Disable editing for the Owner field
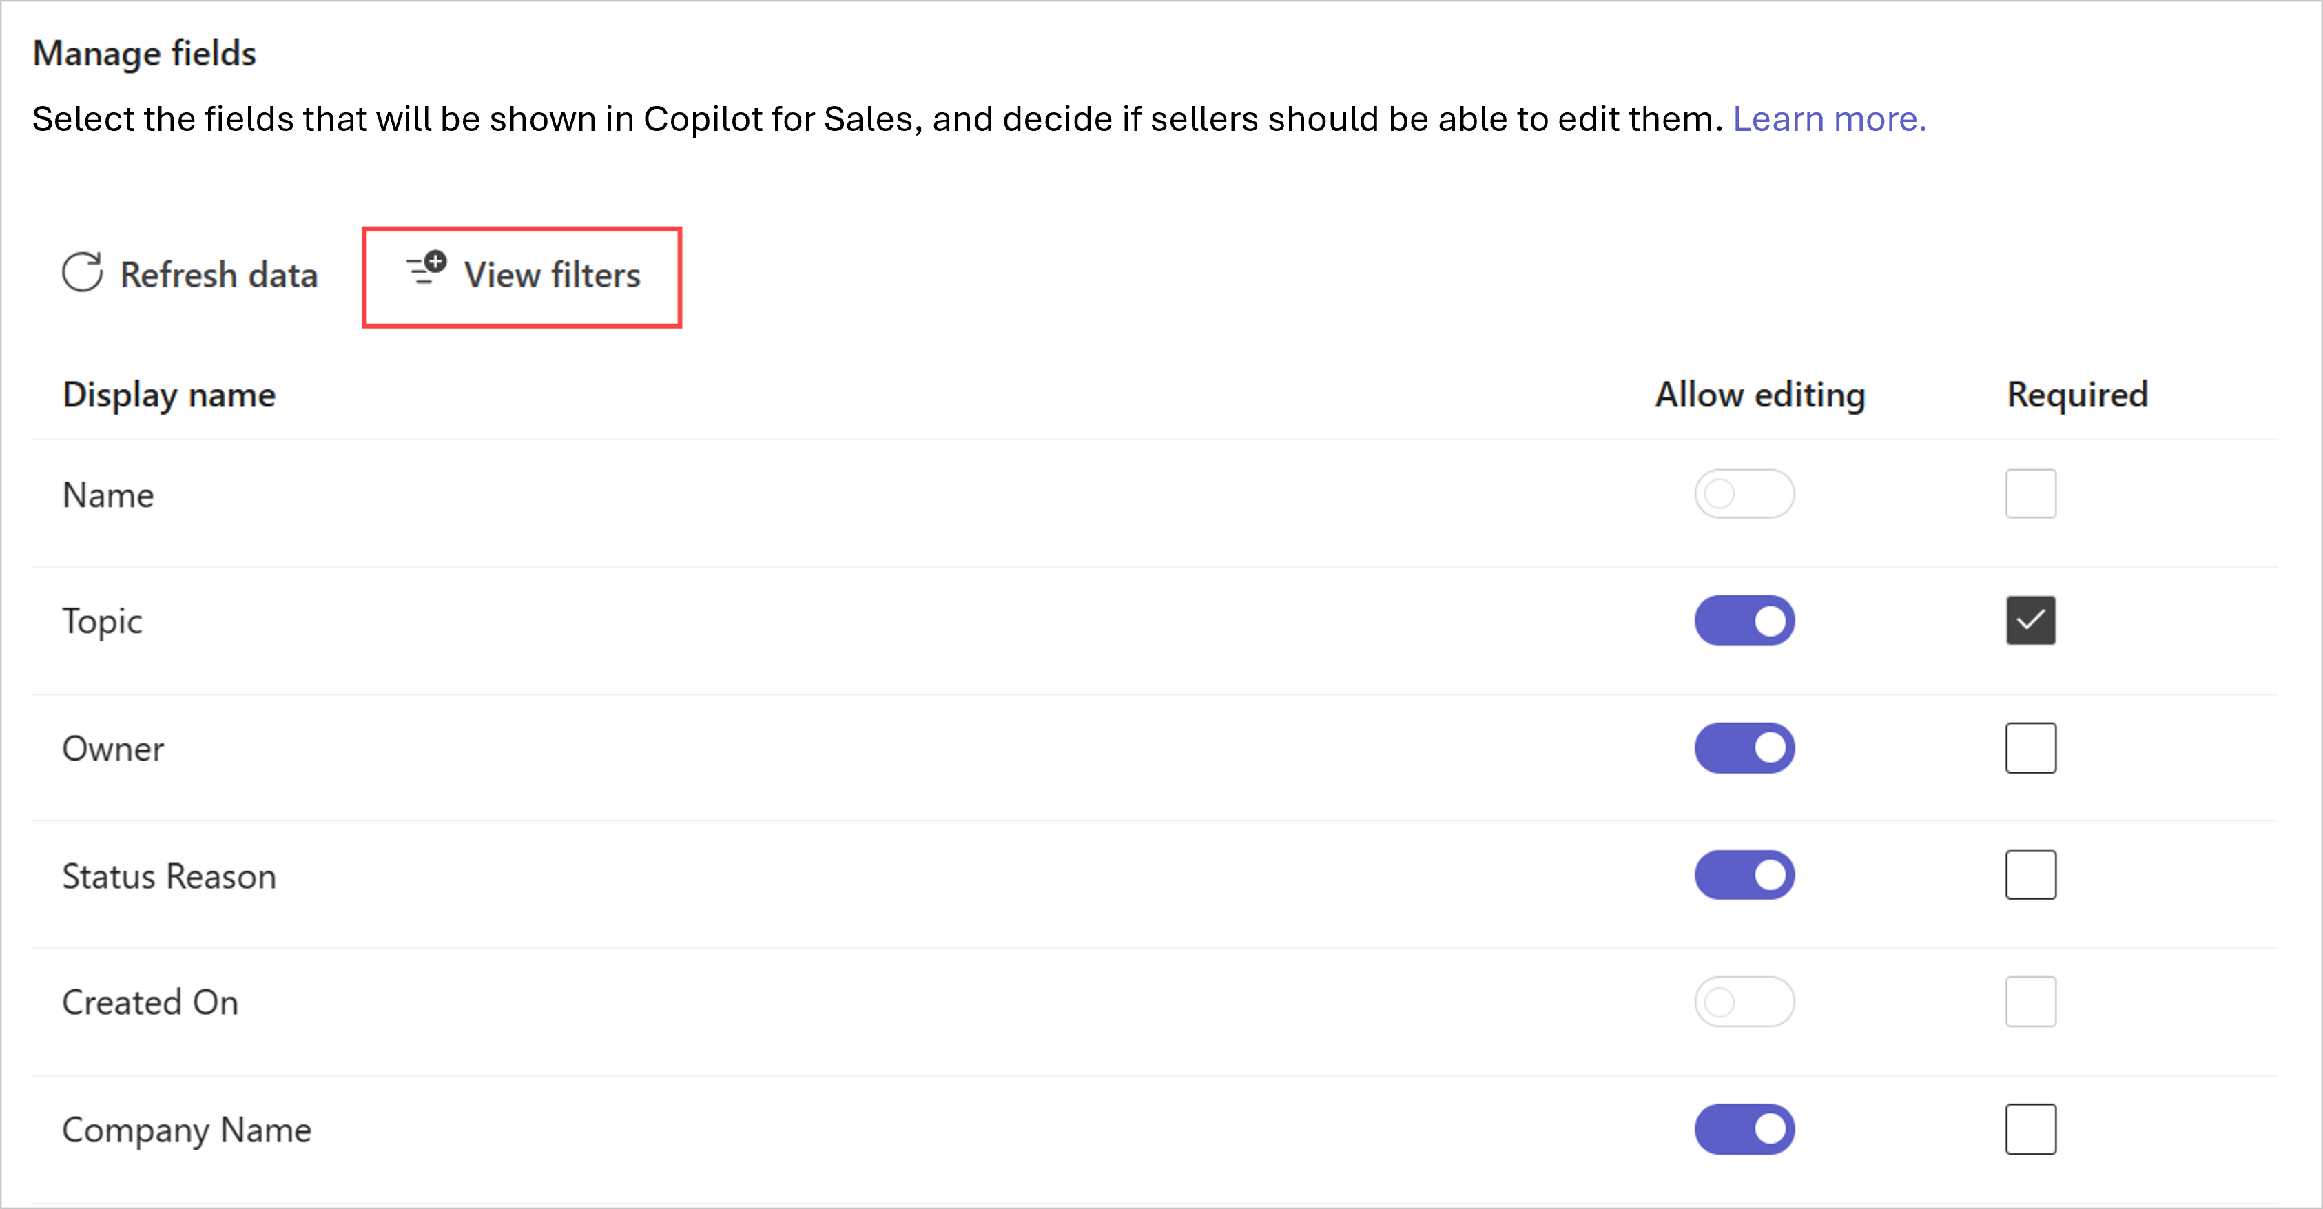The height and width of the screenshot is (1209, 2323). point(1745,747)
